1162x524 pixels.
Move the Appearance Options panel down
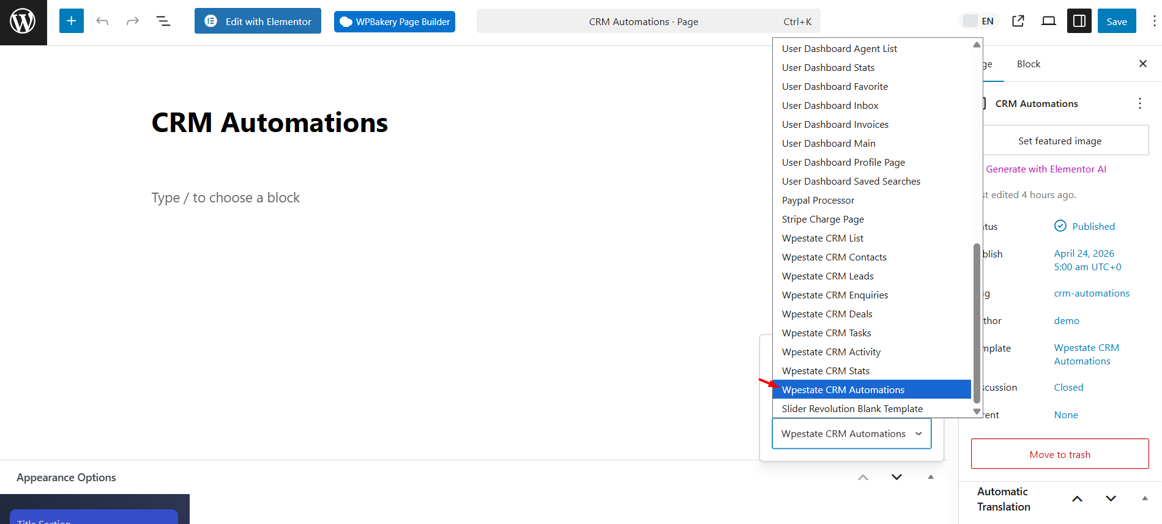(896, 477)
